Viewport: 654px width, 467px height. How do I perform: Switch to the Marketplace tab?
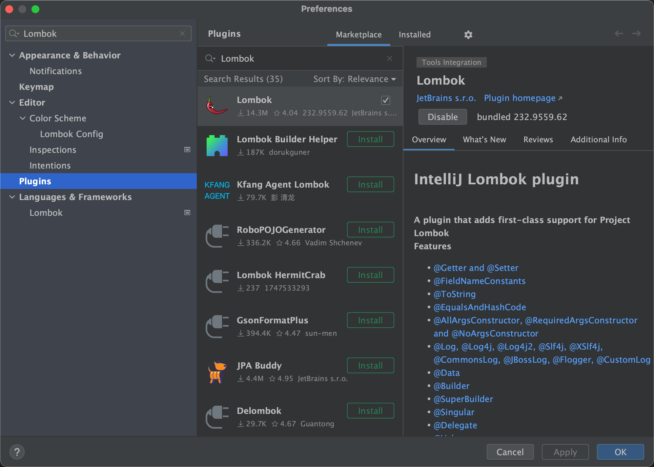point(358,34)
